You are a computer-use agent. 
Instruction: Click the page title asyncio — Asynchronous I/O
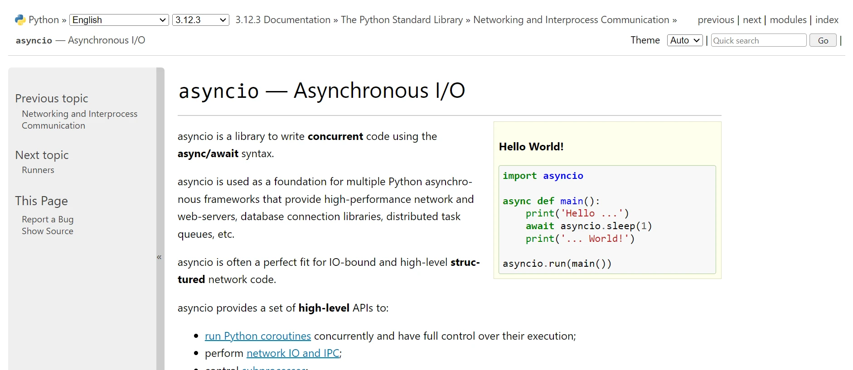(x=322, y=91)
